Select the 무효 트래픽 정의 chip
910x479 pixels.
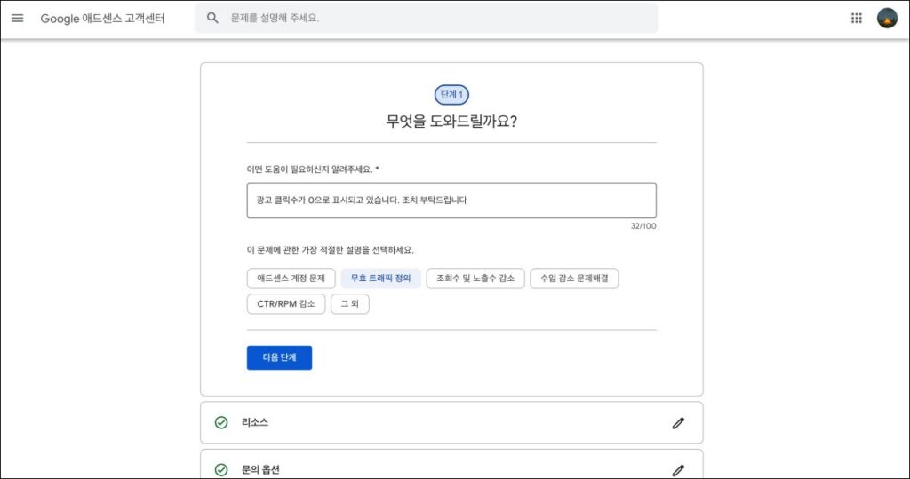380,278
